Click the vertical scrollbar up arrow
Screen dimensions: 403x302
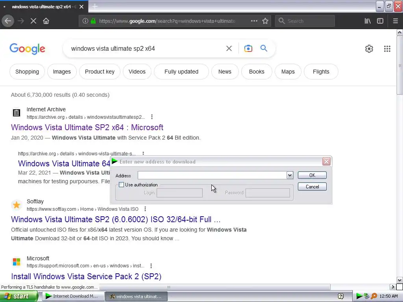[x=399, y=33]
